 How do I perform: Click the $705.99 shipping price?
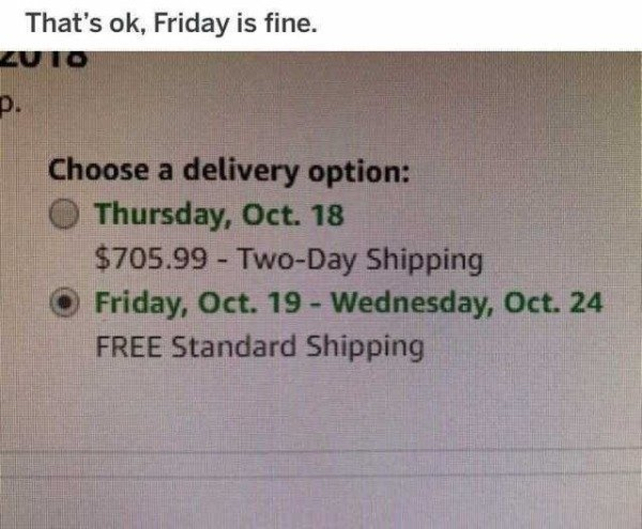(151, 258)
